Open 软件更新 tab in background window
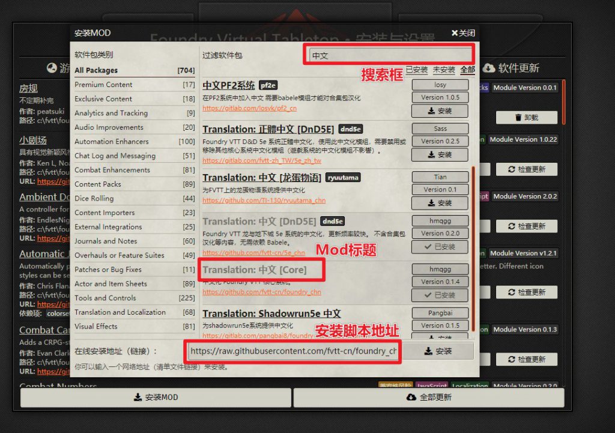 coord(511,68)
